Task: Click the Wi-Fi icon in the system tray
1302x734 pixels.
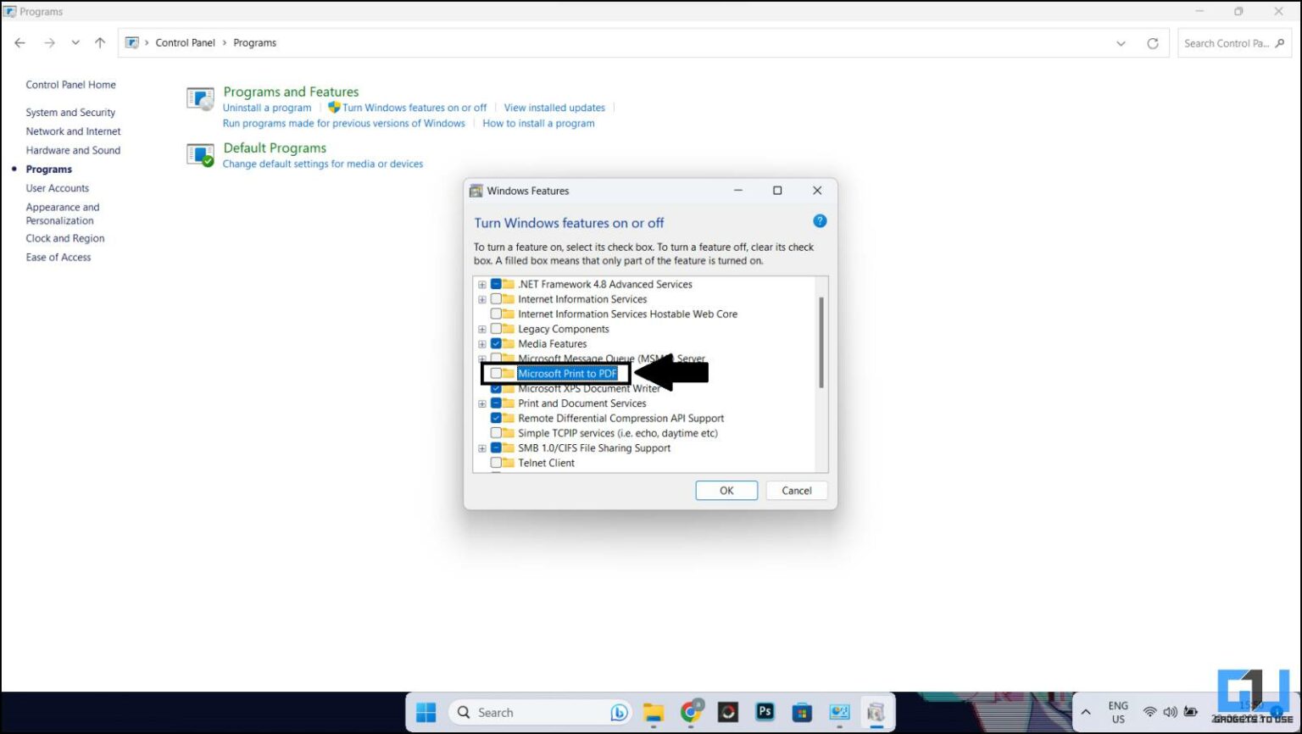Action: (1149, 712)
